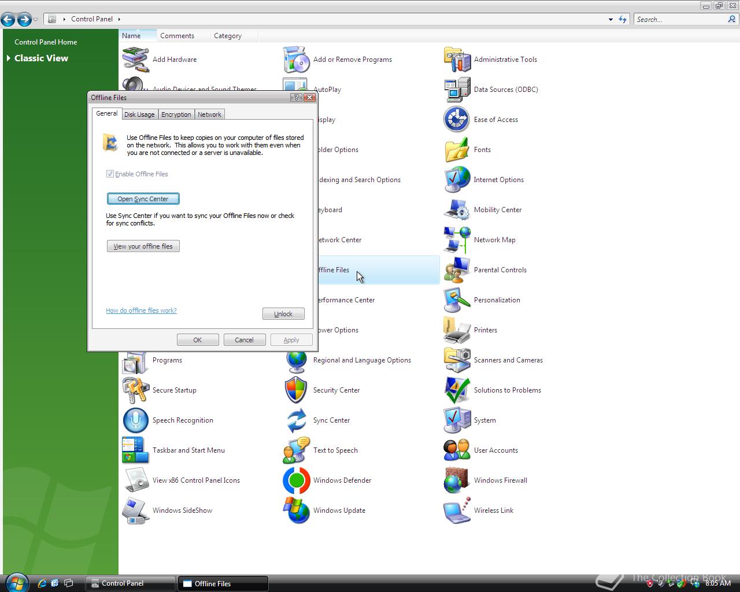Open the Parental Controls icon
This screenshot has width=740, height=592.
coord(457,270)
